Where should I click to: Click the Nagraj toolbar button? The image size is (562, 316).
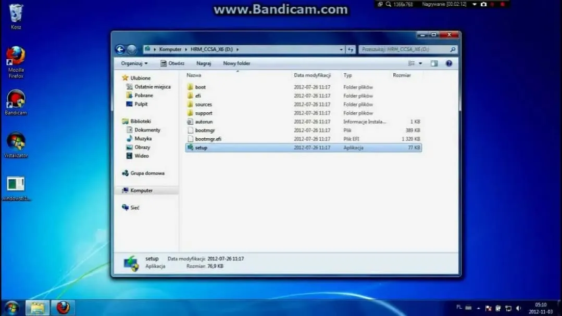coord(204,63)
